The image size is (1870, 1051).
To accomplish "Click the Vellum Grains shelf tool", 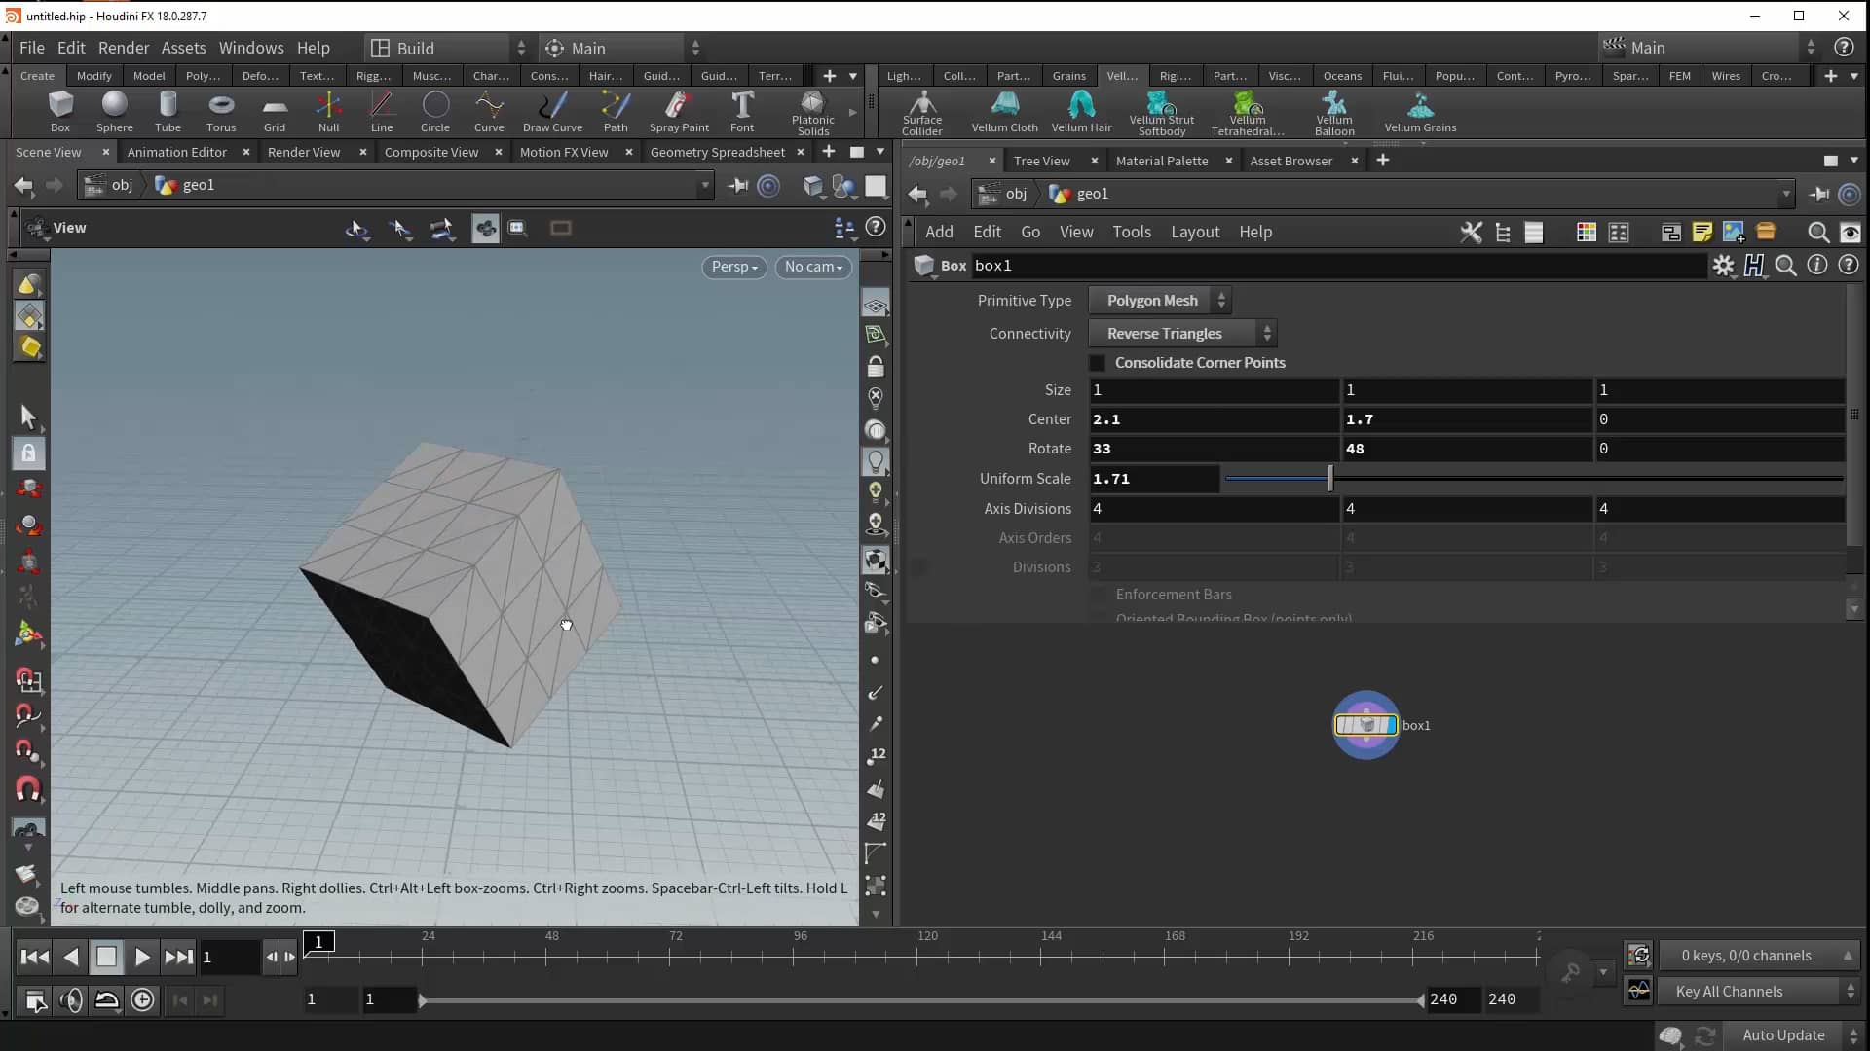I will point(1420,111).
